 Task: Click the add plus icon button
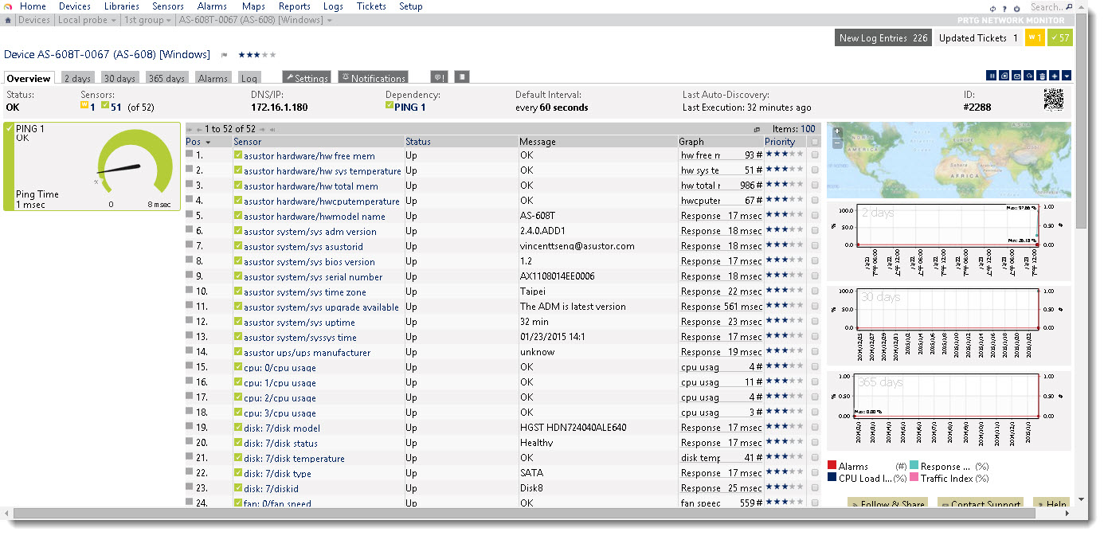(x=1054, y=76)
